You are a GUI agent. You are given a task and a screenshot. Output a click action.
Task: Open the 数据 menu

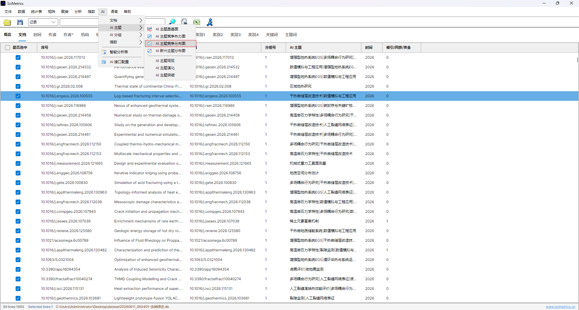[21, 12]
